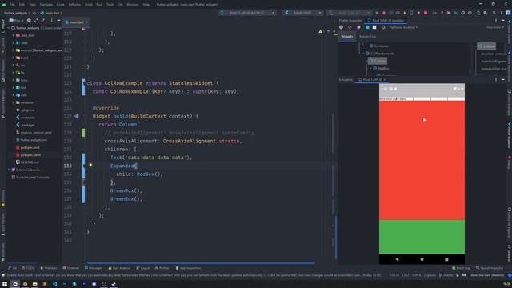Select README.md in project tree
Screen dimensions: 512x288
tap(30, 162)
